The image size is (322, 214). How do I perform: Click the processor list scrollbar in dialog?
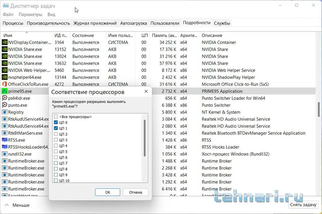145,138
